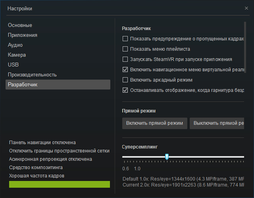Image resolution: width=254 pixels, height=198 pixels.
Task: Enable launching SteamVR at application start
Action: [x=125, y=59]
